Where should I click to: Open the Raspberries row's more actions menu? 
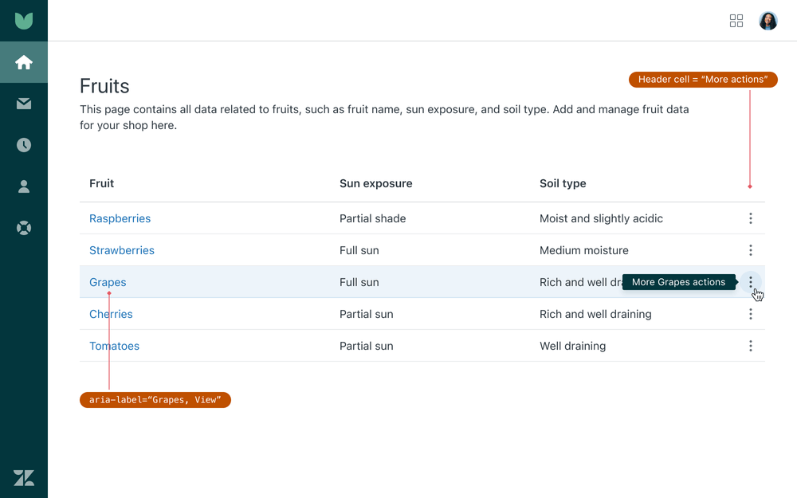[x=750, y=218]
